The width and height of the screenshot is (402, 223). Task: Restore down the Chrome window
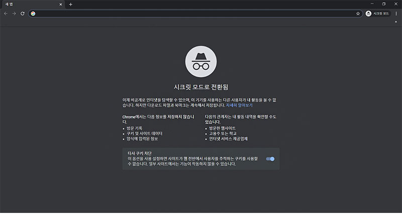[384, 4]
